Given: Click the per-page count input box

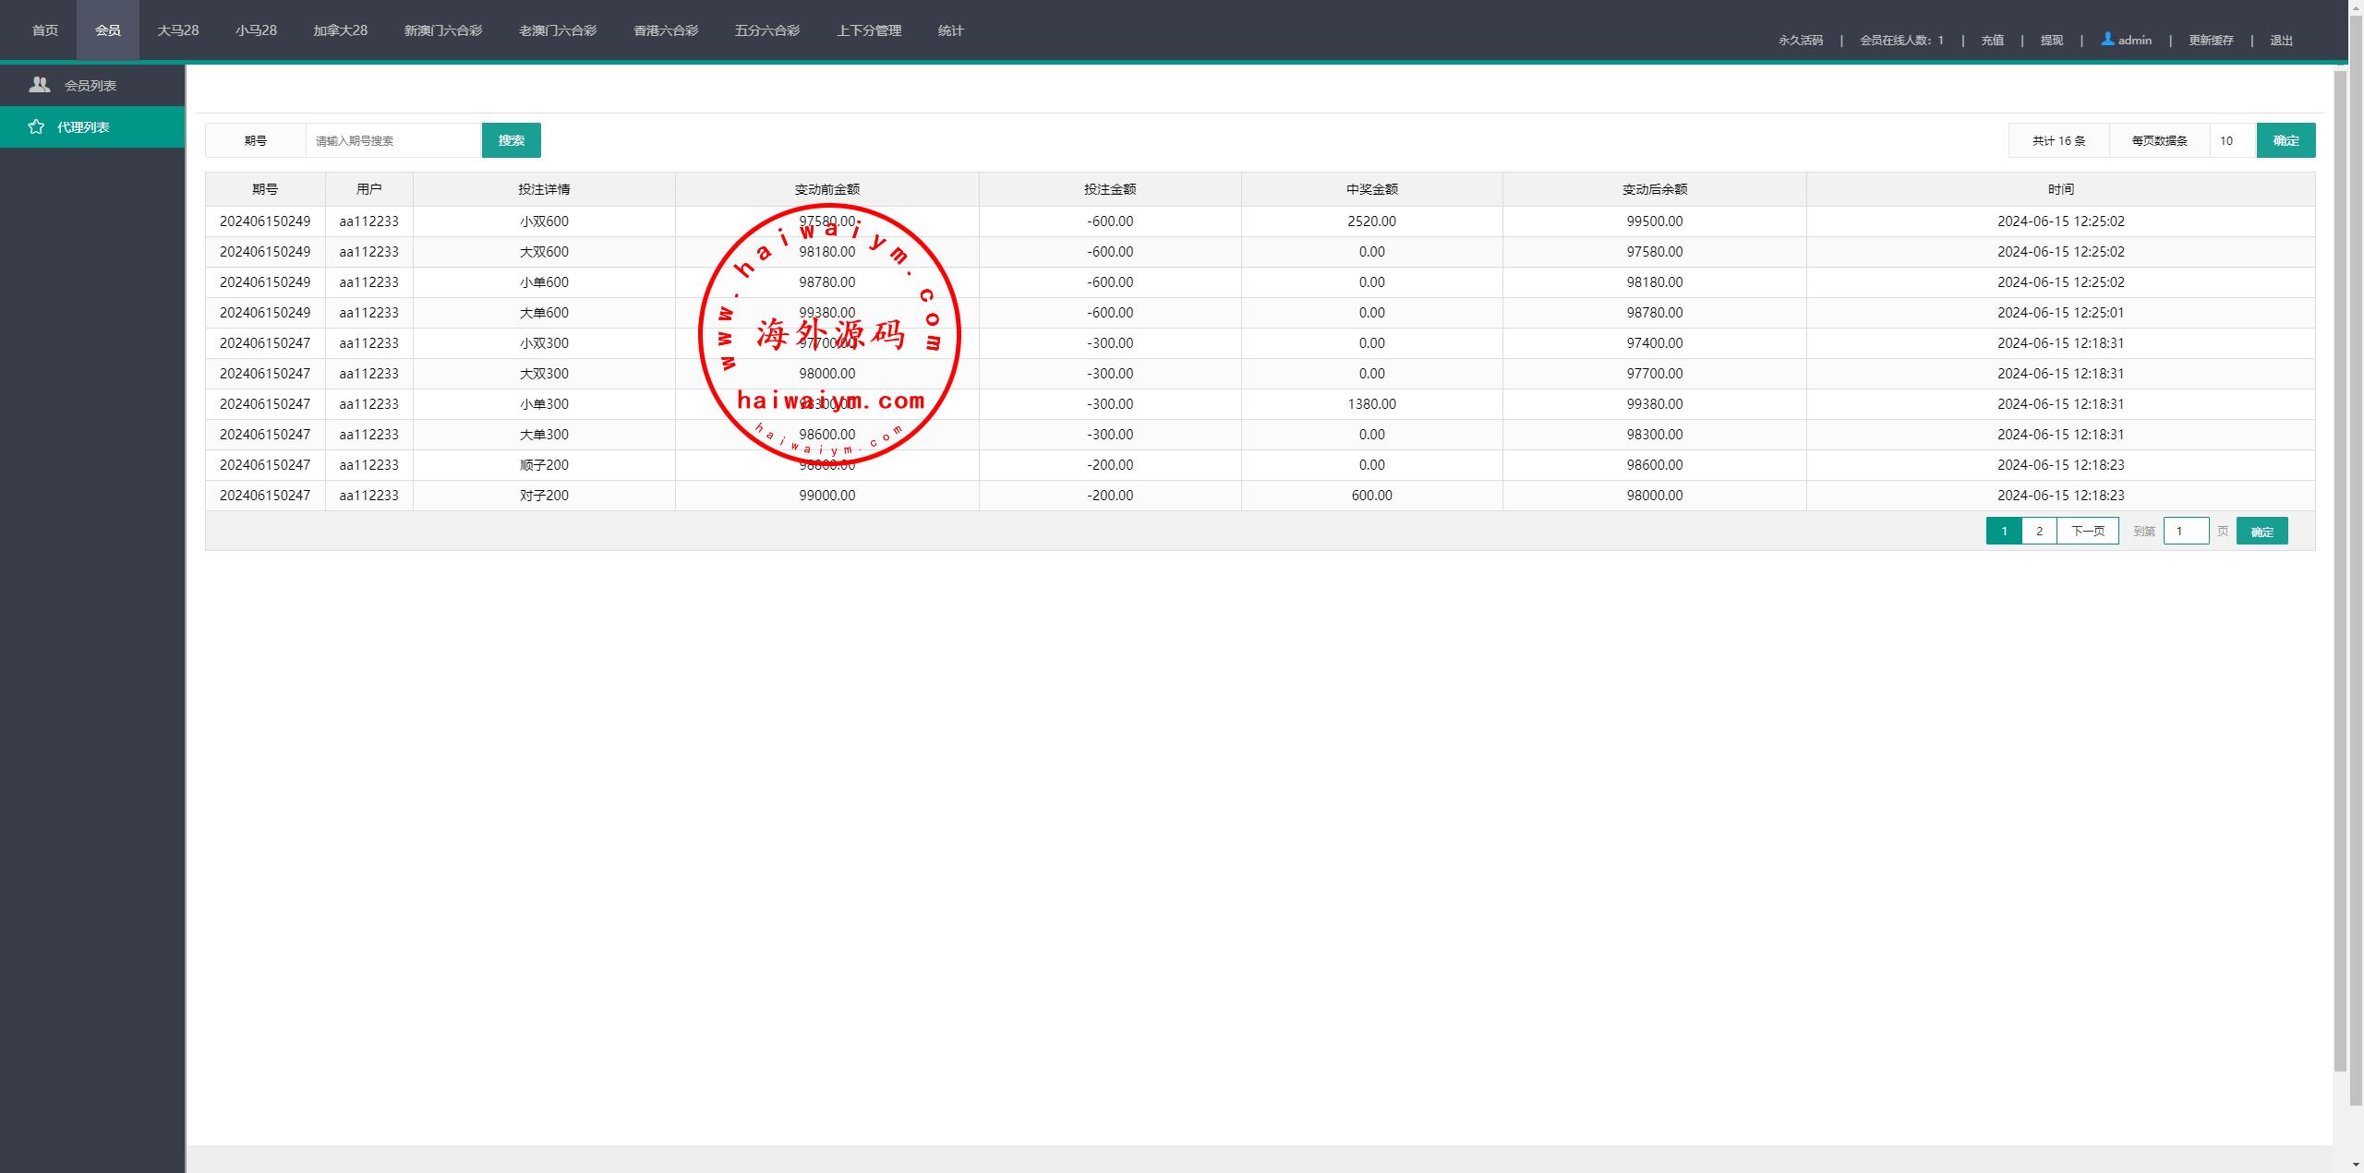Looking at the screenshot, I should click(x=2232, y=140).
